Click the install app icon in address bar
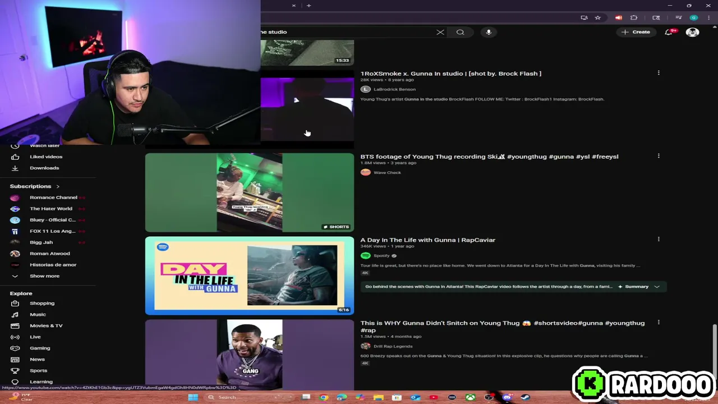This screenshot has width=718, height=404. pos(584,18)
